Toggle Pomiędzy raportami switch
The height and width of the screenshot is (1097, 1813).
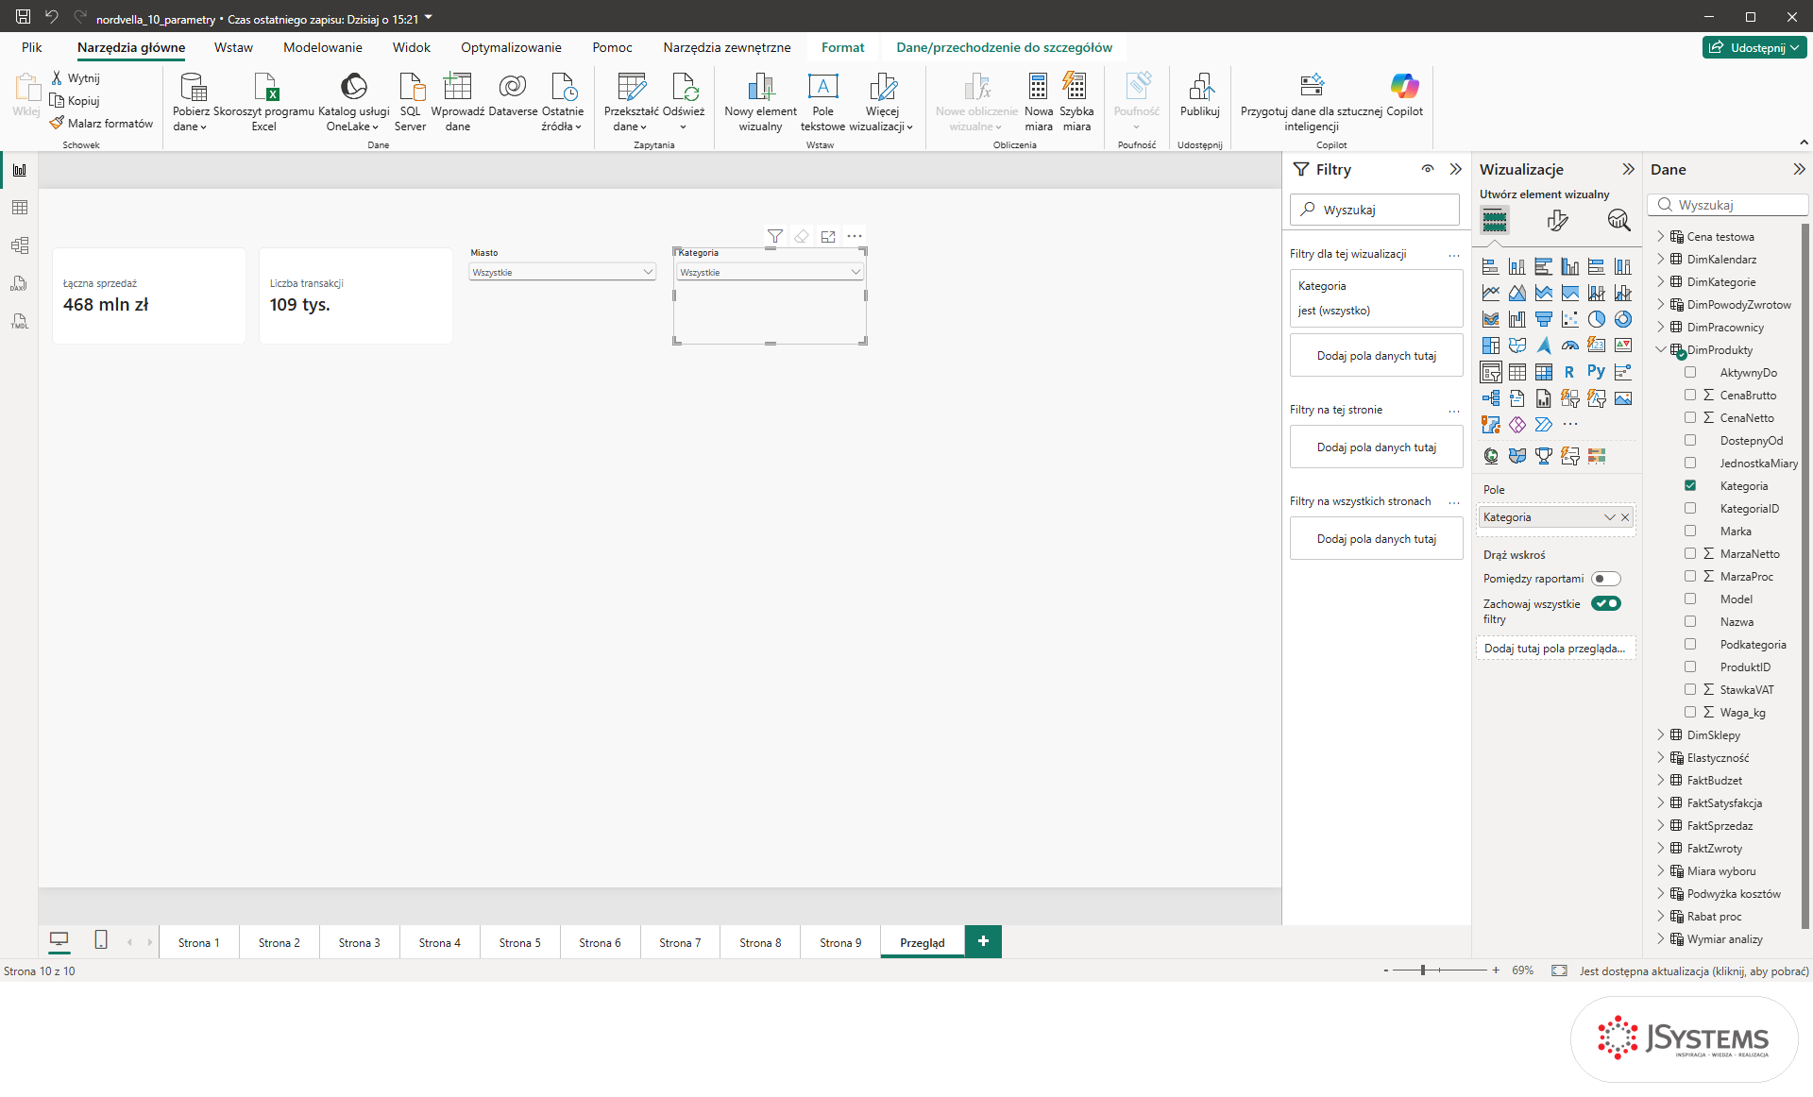[1605, 579]
